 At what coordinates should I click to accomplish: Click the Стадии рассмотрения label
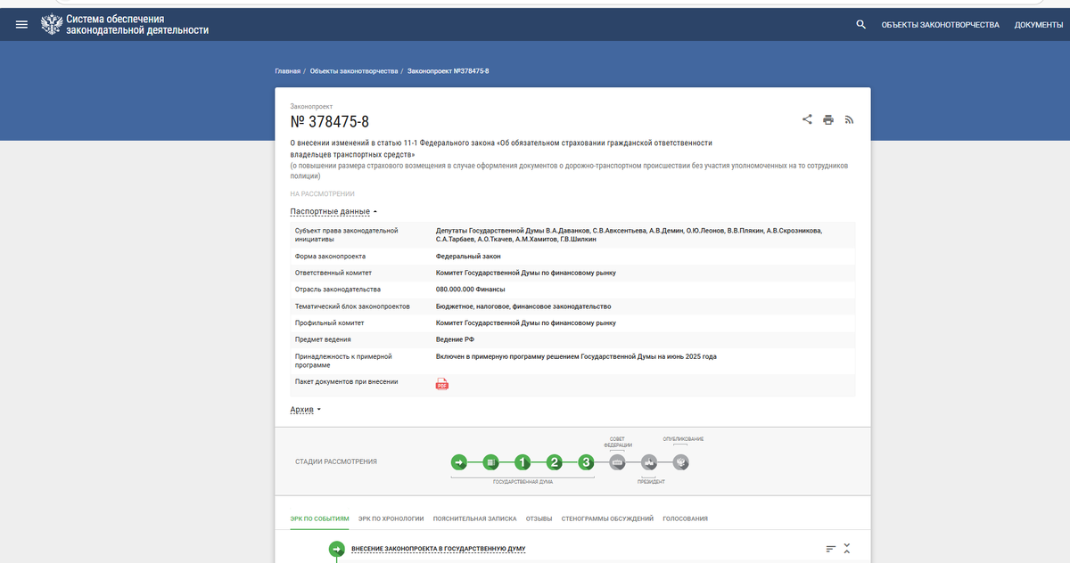click(335, 461)
